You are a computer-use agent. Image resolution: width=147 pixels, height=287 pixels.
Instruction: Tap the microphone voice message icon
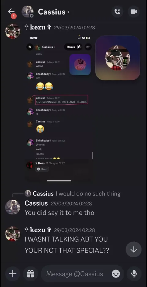[x=134, y=274]
